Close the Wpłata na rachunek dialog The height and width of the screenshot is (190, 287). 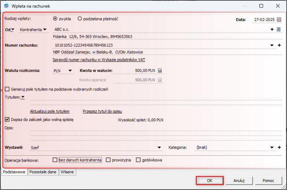pos(278,6)
